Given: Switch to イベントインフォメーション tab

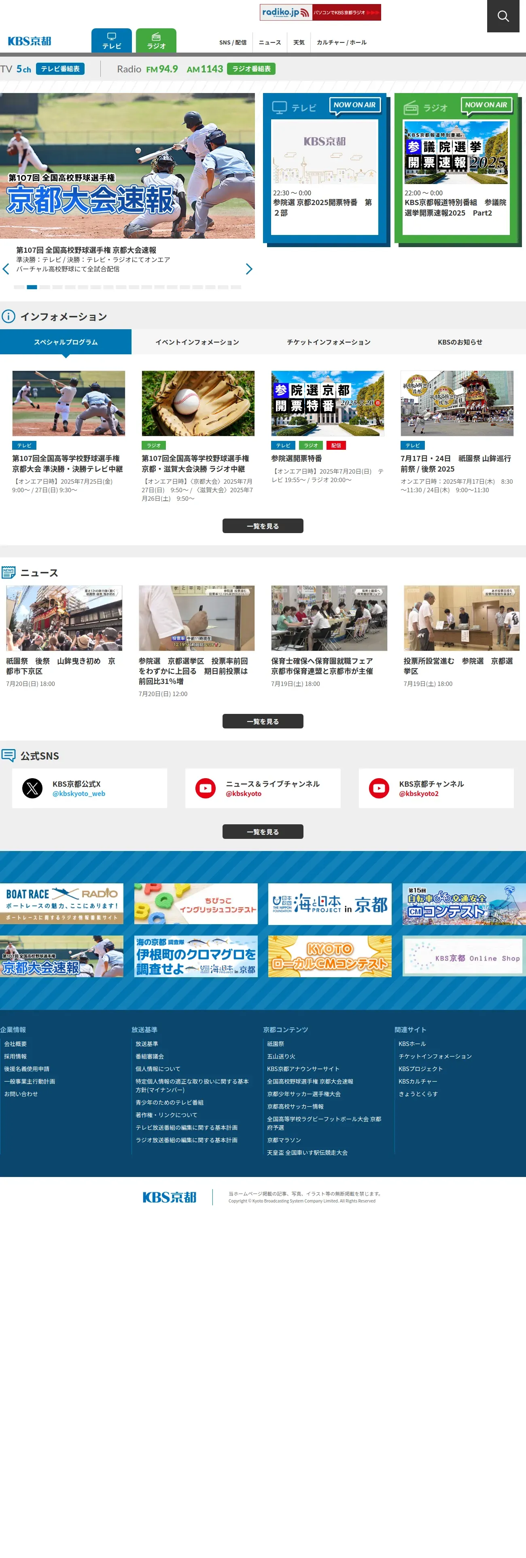Looking at the screenshot, I should (197, 342).
